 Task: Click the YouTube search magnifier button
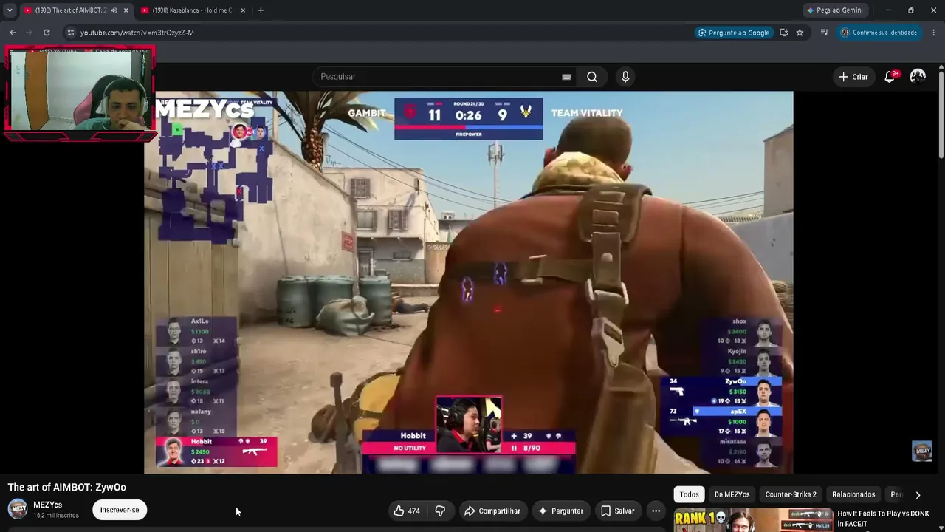[x=592, y=77]
